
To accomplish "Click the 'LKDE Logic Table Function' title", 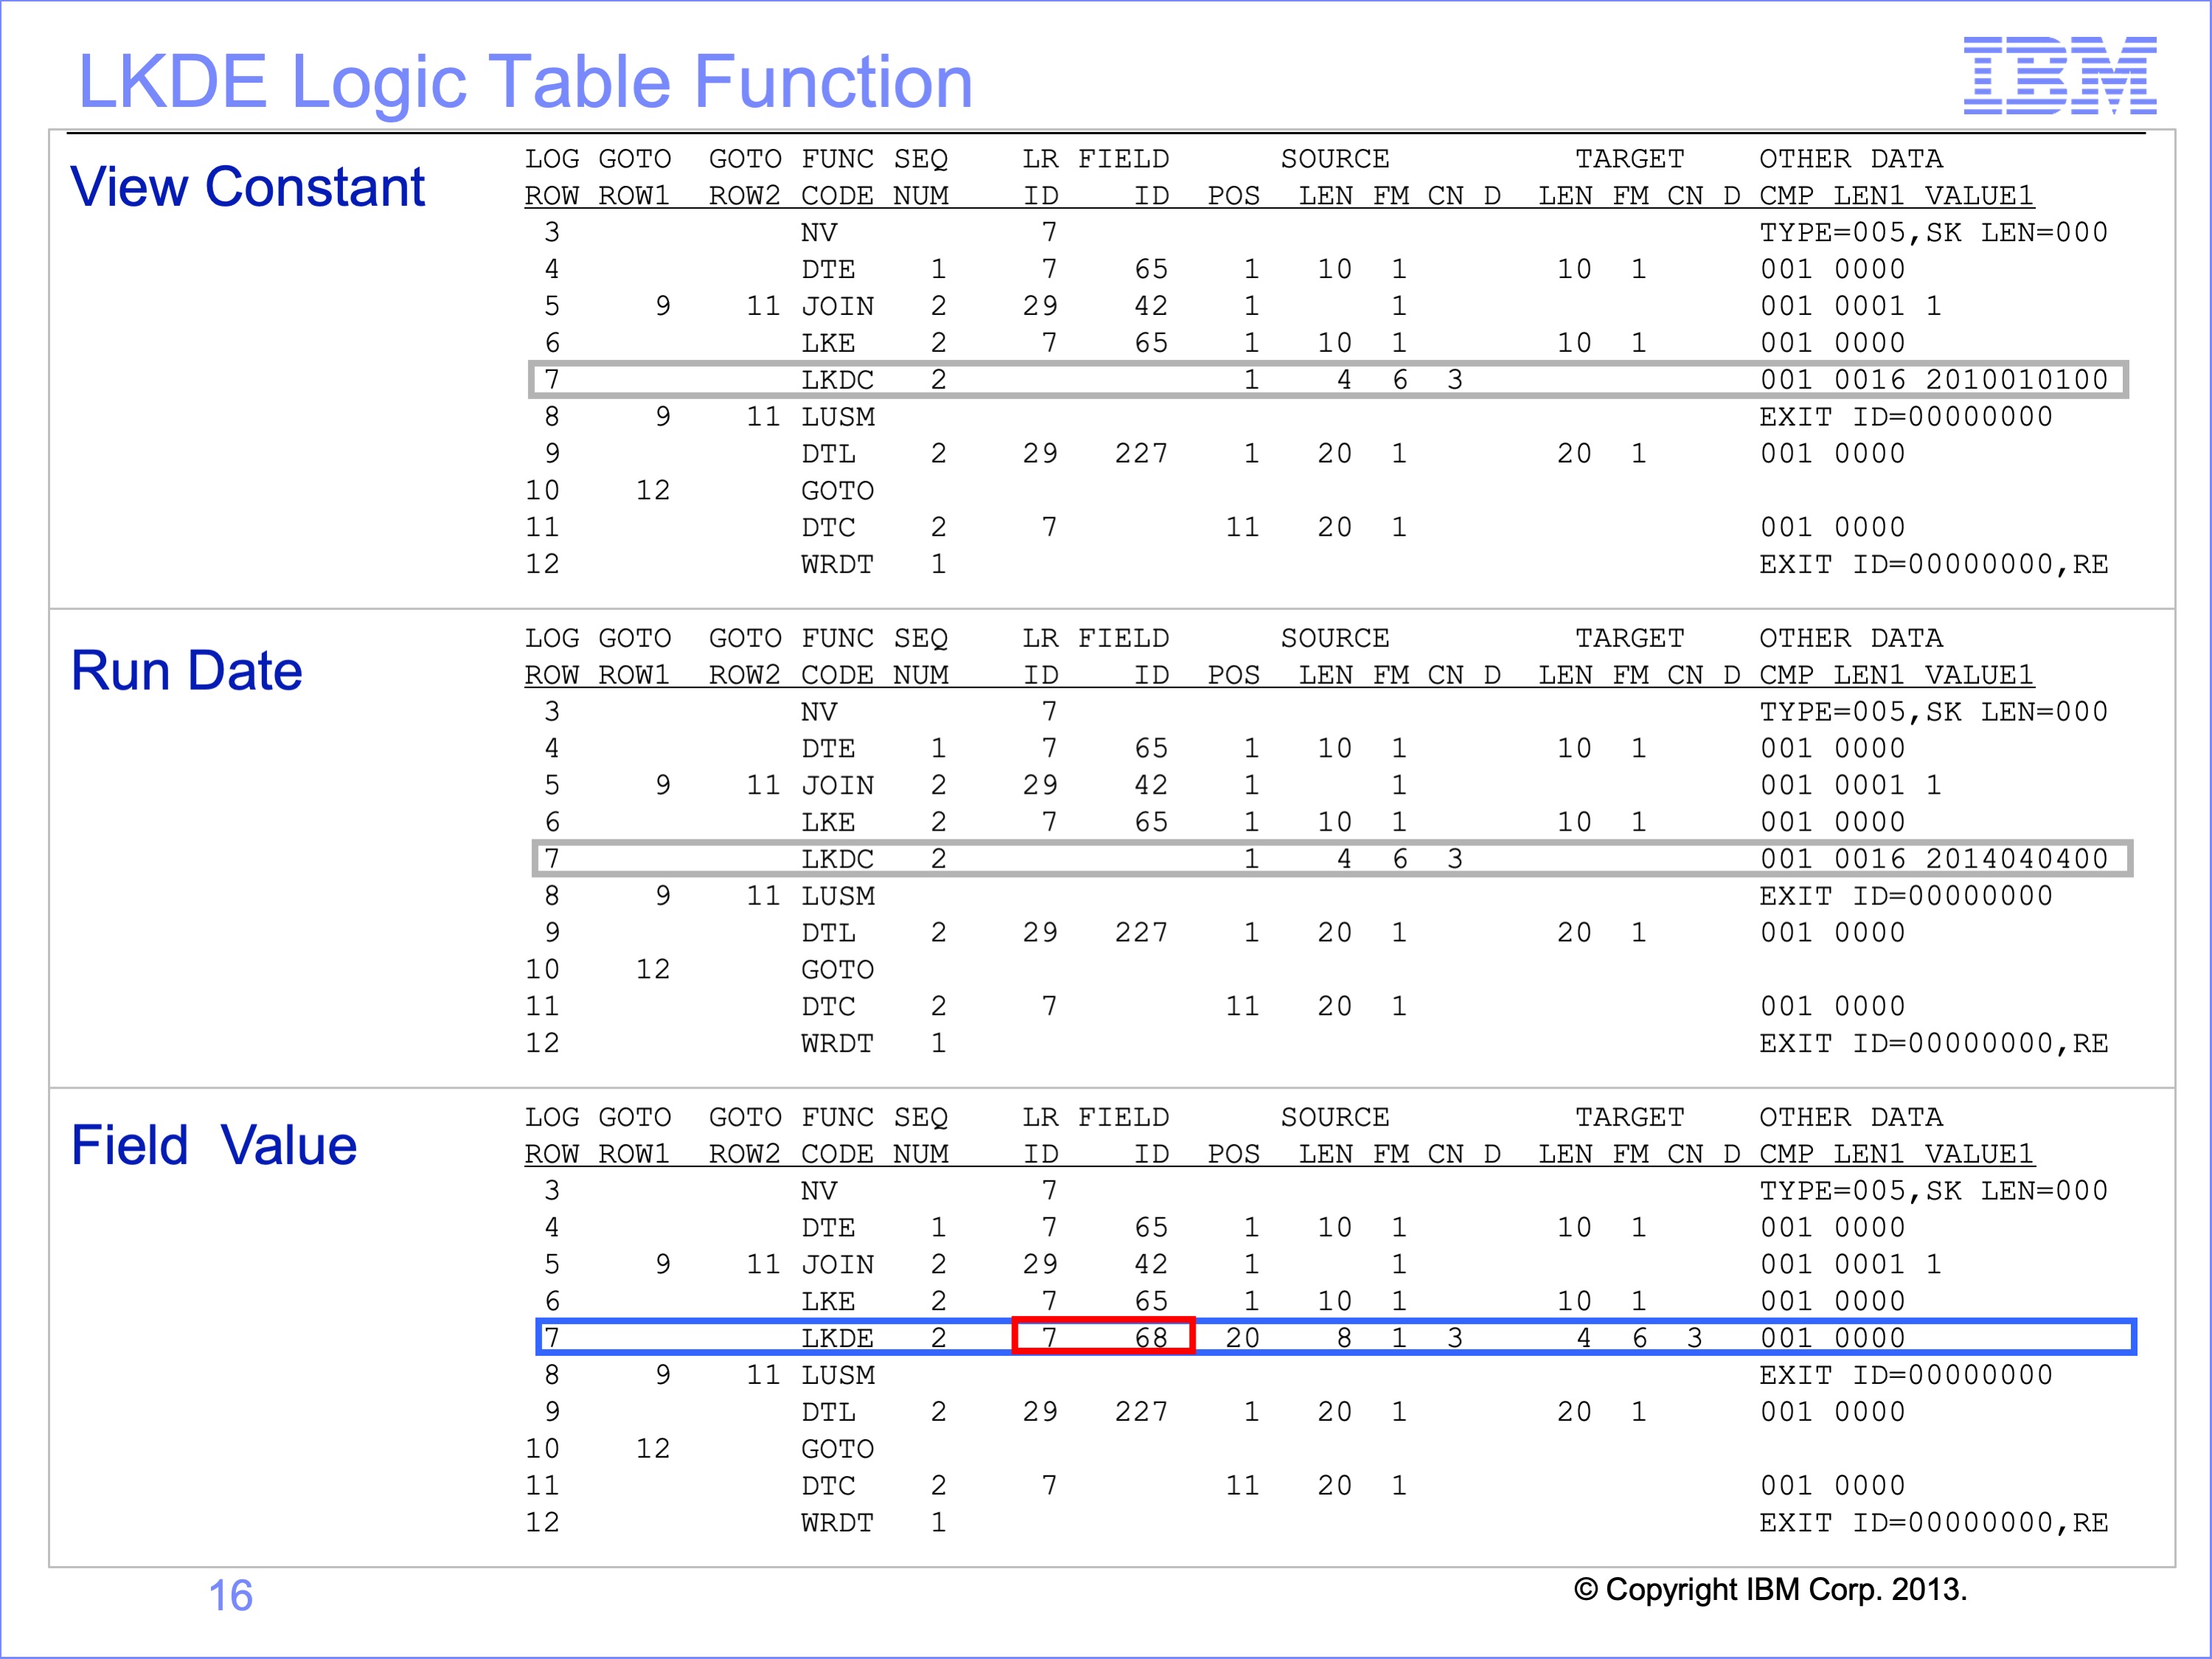I will [525, 82].
